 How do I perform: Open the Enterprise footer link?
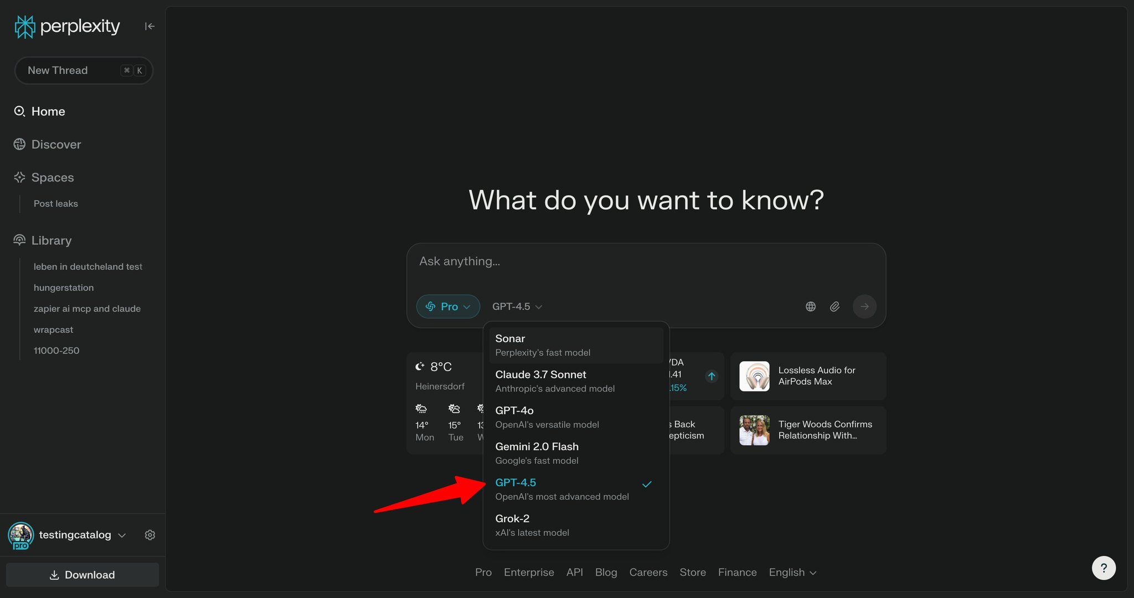(529, 573)
